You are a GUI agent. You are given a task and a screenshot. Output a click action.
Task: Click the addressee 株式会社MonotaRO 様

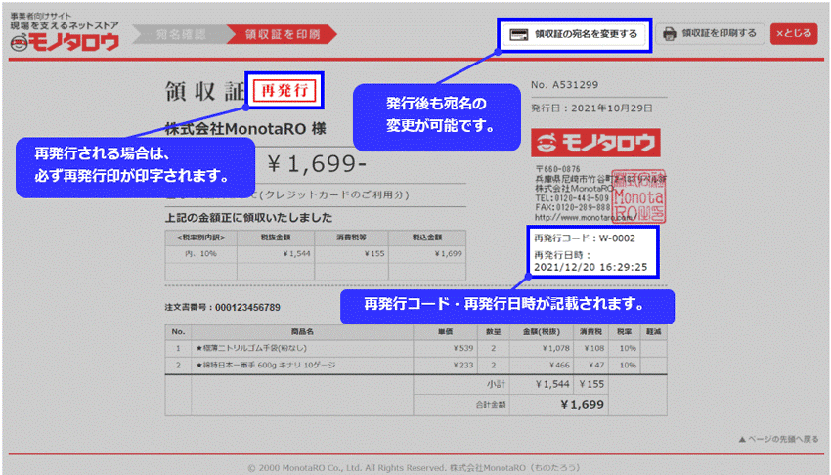(x=245, y=129)
